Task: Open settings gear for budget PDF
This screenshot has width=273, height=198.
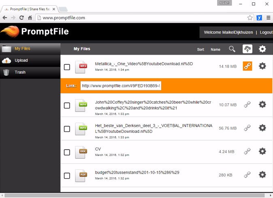Action: tap(262, 175)
